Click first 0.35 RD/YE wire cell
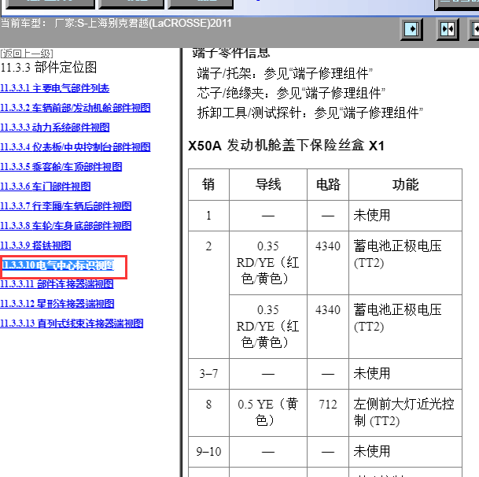This screenshot has height=477, width=479. 268,263
